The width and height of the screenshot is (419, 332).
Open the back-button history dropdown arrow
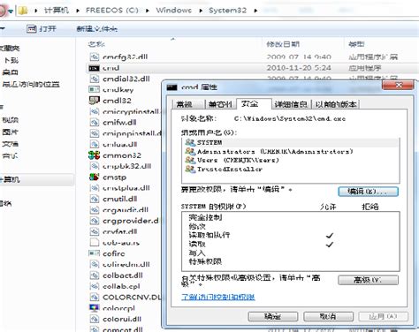pos(11,11)
